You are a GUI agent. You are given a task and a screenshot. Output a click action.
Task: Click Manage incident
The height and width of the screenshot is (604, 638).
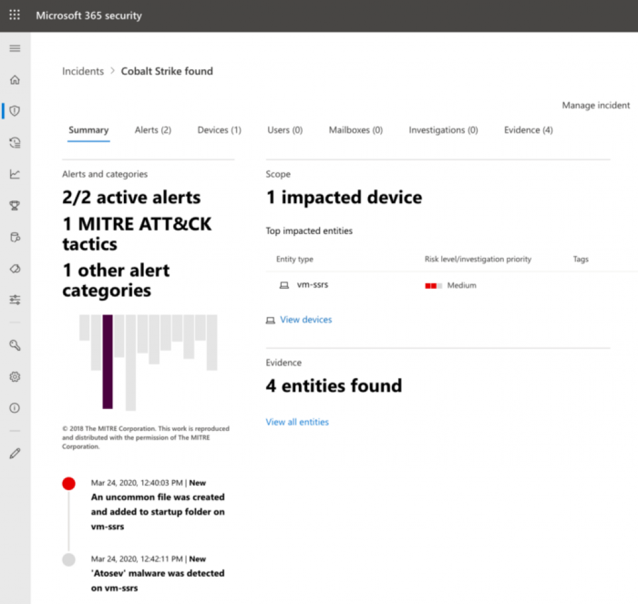click(596, 105)
